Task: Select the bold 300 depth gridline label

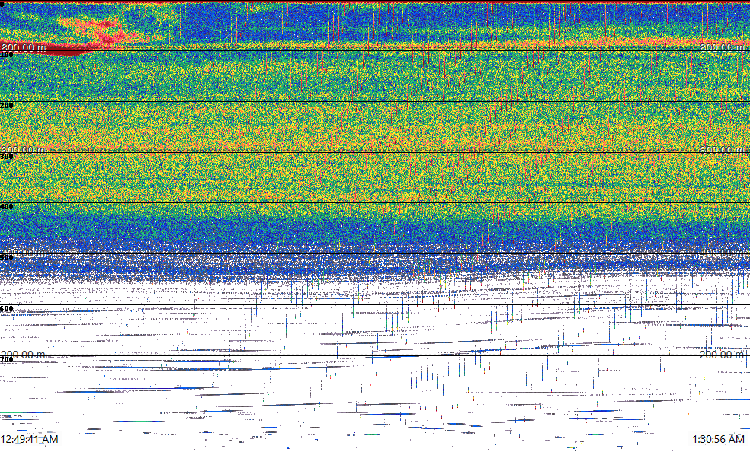Action: pyautogui.click(x=7, y=157)
